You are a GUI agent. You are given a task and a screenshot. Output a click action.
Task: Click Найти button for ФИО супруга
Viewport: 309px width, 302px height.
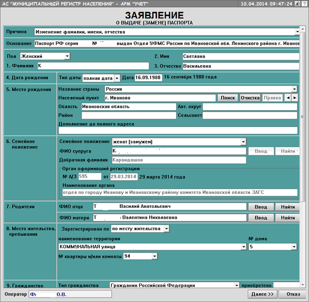[x=288, y=151]
